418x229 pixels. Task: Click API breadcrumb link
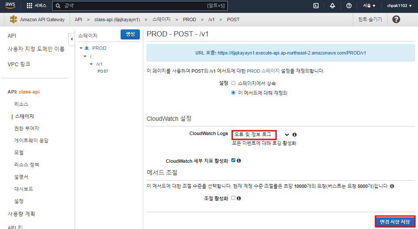pyautogui.click(x=79, y=19)
